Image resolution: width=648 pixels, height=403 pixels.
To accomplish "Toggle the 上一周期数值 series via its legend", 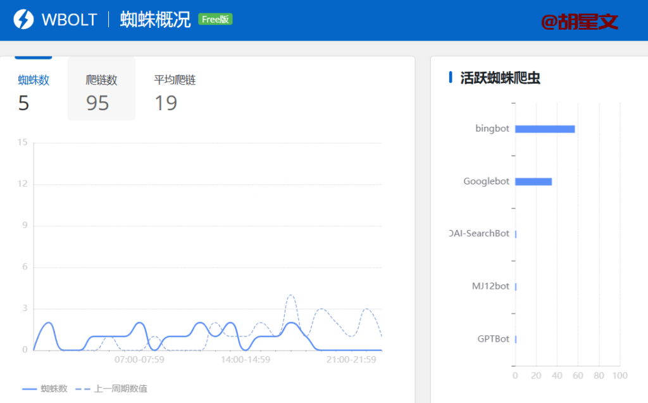I will [120, 388].
